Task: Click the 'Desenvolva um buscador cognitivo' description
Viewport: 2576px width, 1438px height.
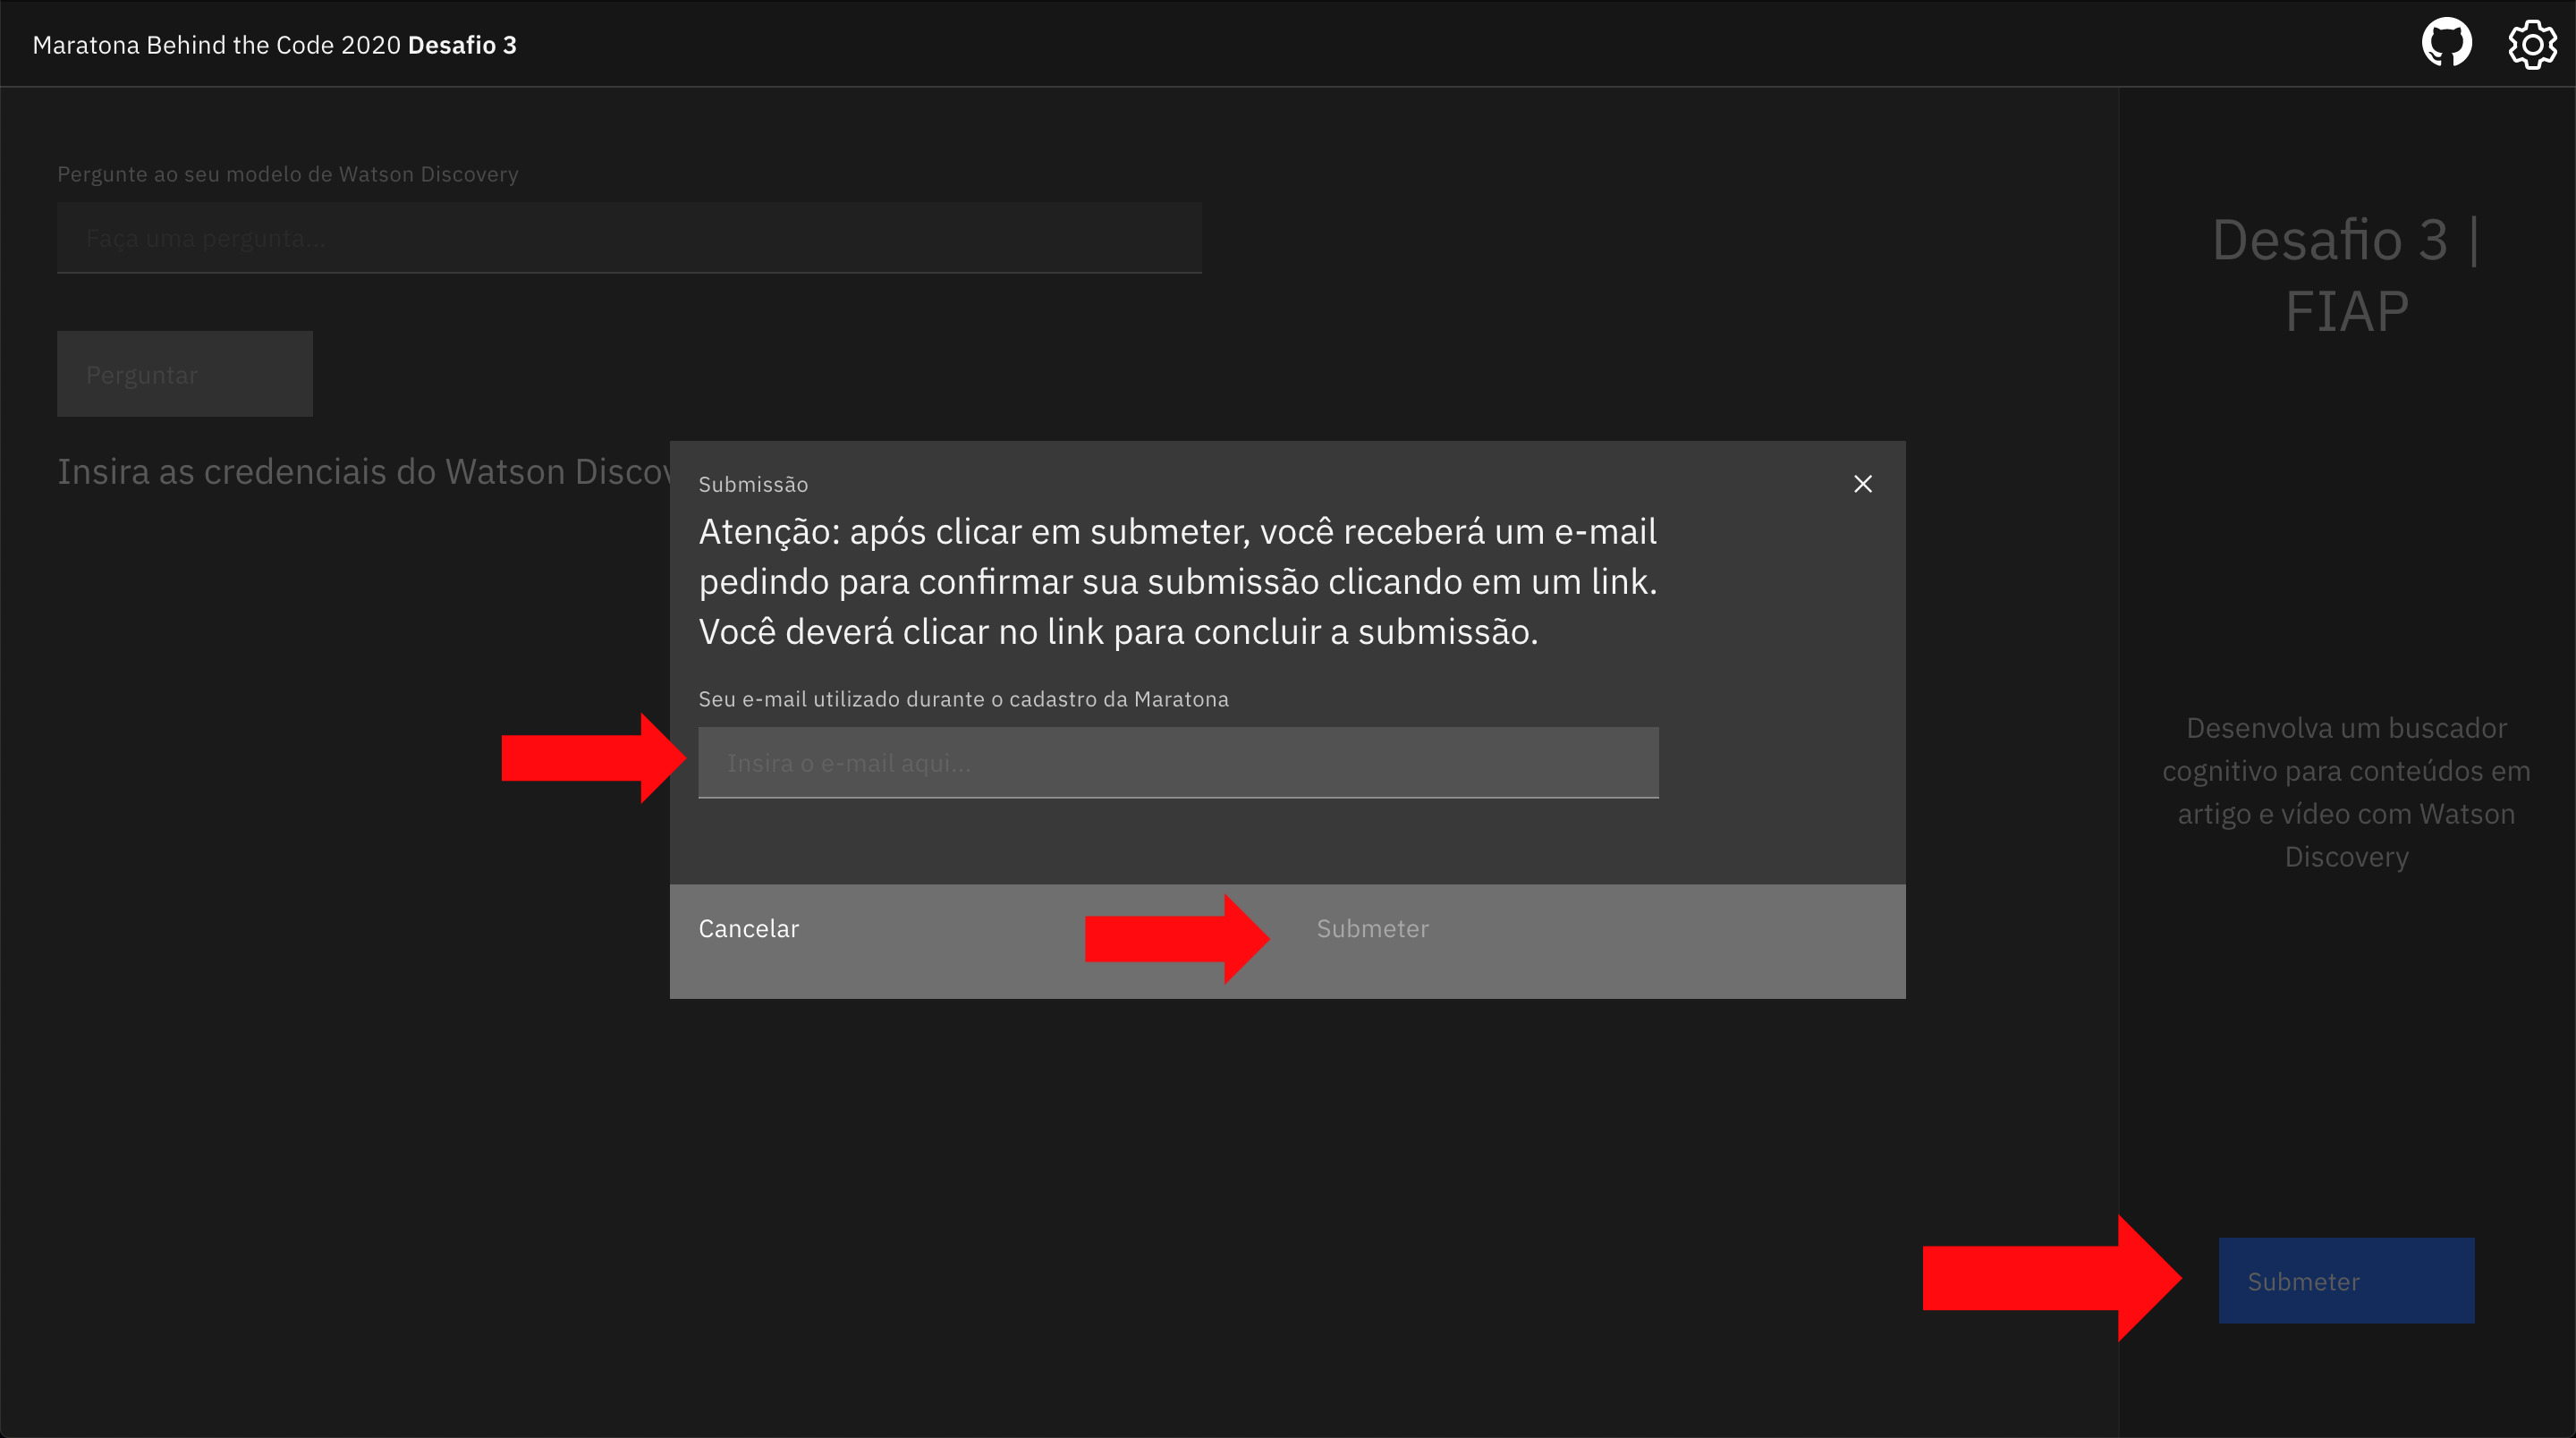Action: point(2346,791)
